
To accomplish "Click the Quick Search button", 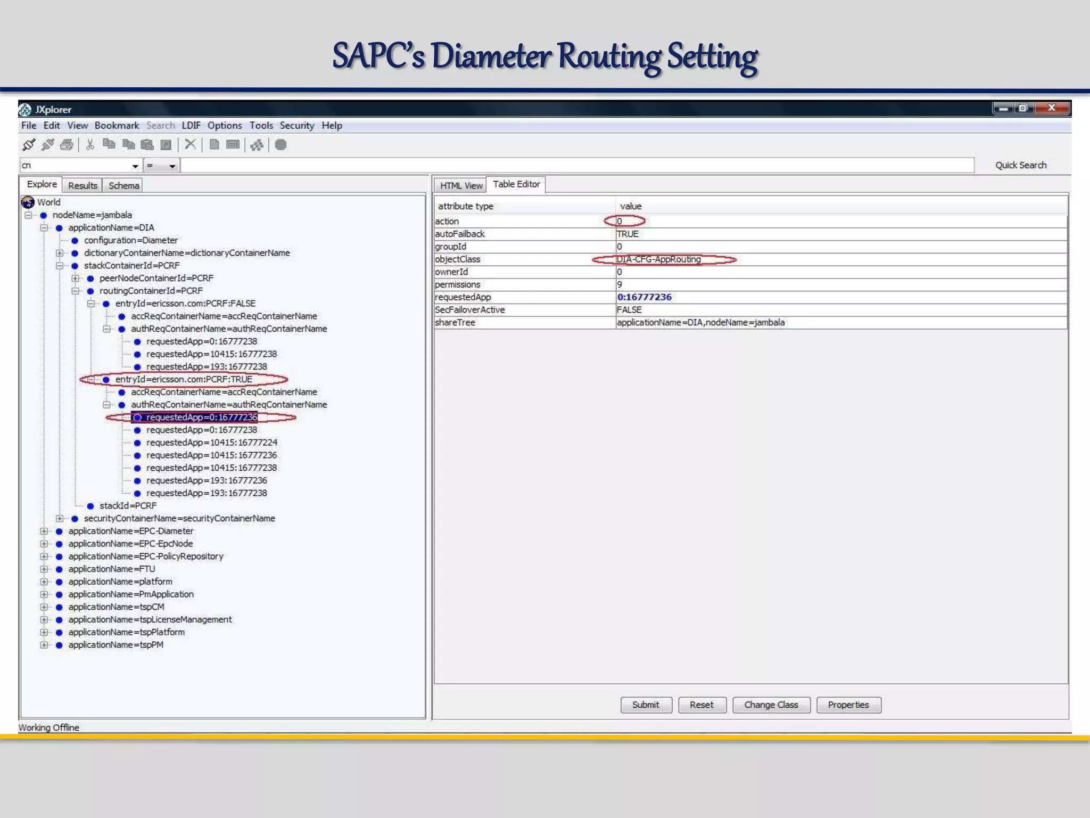I will pos(1021,166).
